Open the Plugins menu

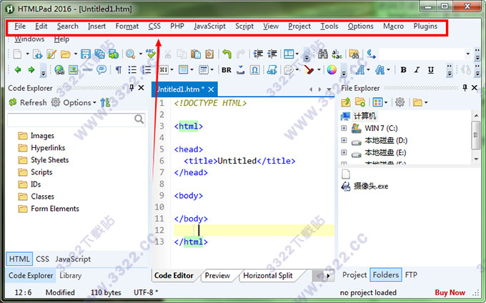pyautogui.click(x=425, y=26)
